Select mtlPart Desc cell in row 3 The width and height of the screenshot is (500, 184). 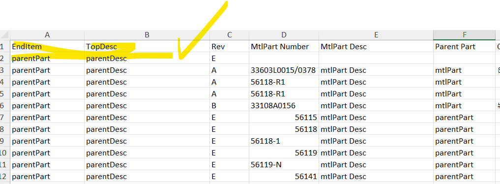coord(376,70)
